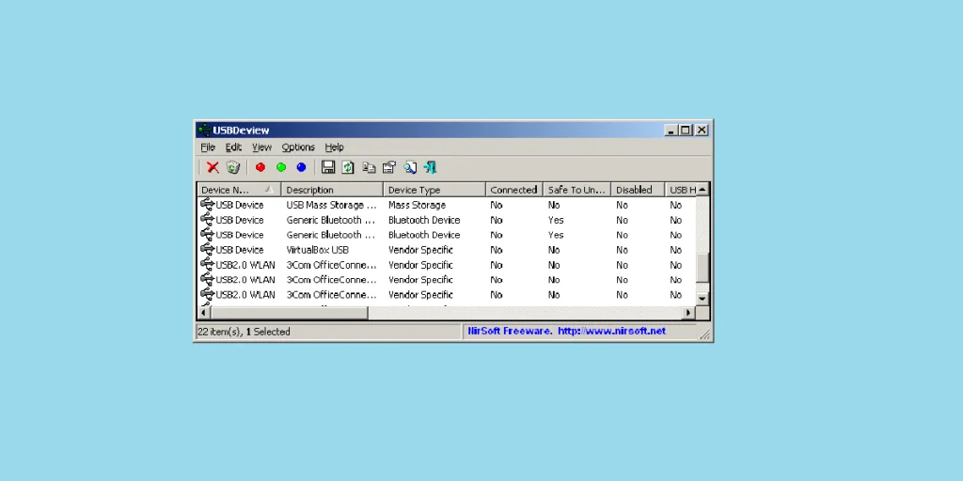Select the 'VirtualBox USB' description cell
963x481 pixels.
click(x=318, y=250)
